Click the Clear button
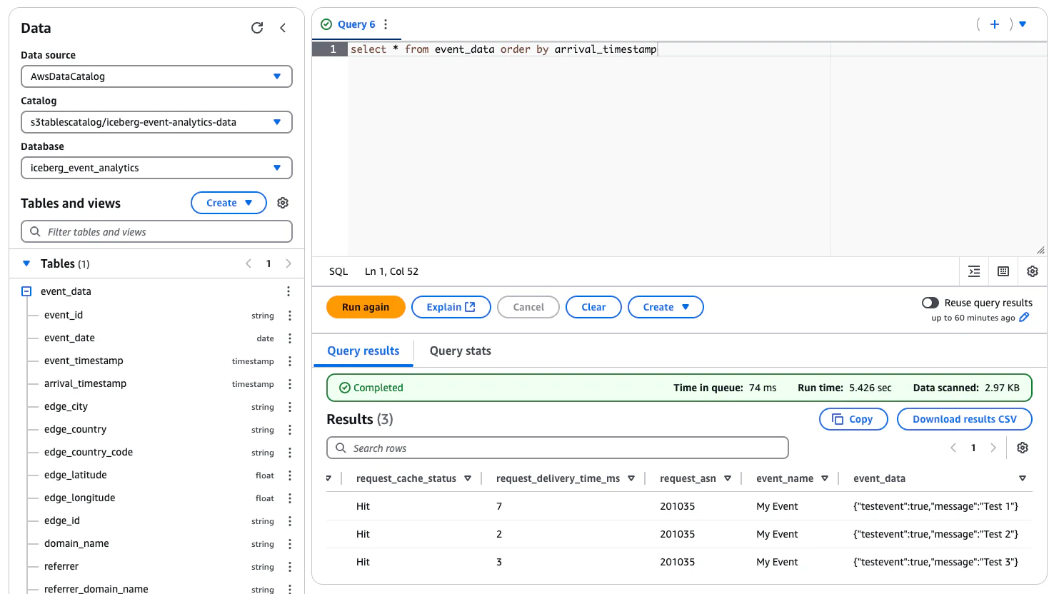Image resolution: width=1054 pixels, height=594 pixels. 593,307
